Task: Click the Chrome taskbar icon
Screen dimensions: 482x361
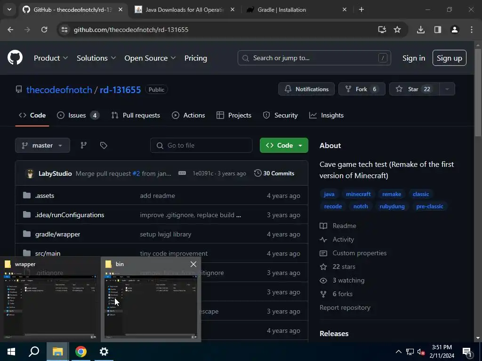Action: point(81,352)
